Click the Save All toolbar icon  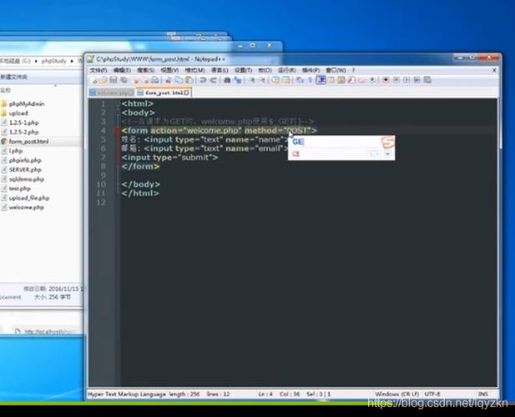pos(124,80)
